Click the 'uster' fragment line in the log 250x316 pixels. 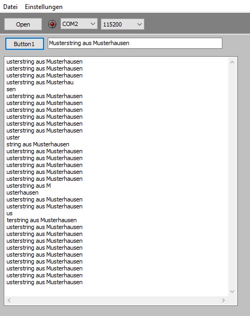click(13, 137)
